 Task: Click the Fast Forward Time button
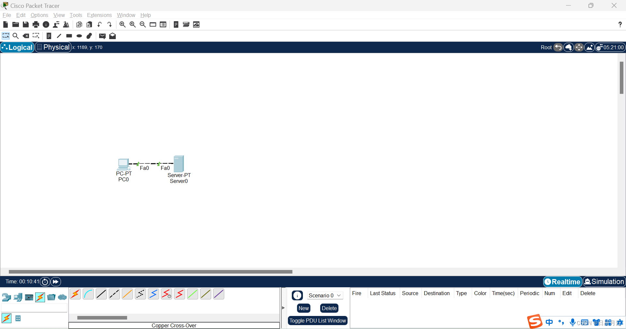coord(56,282)
